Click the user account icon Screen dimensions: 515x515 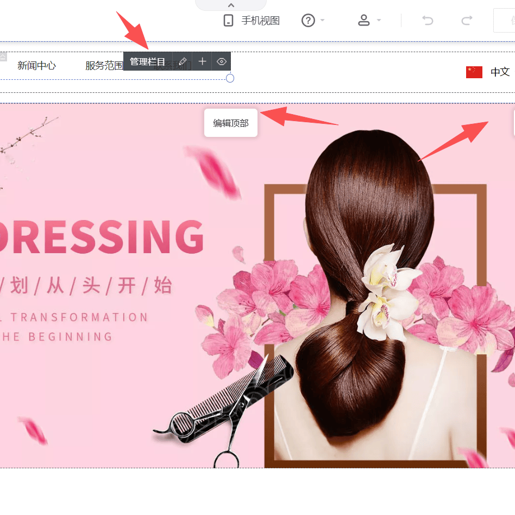pyautogui.click(x=363, y=21)
